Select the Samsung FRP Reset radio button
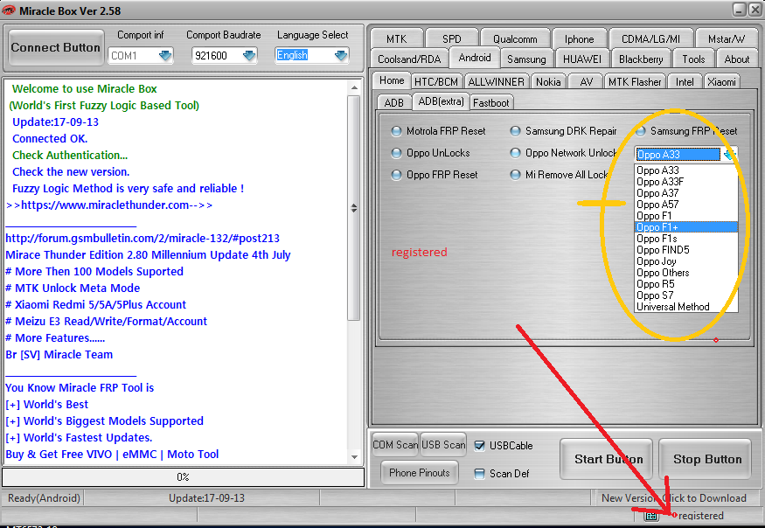765x528 pixels. [640, 131]
